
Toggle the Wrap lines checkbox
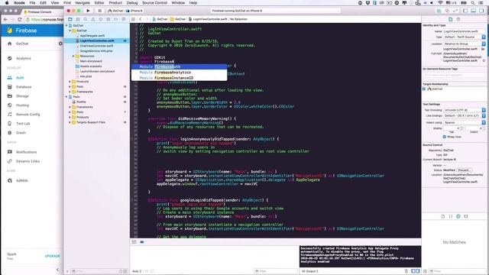pos(445,137)
